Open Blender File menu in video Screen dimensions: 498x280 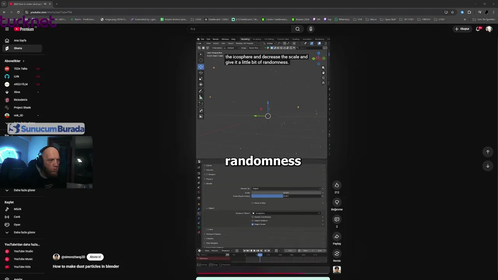coord(202,39)
